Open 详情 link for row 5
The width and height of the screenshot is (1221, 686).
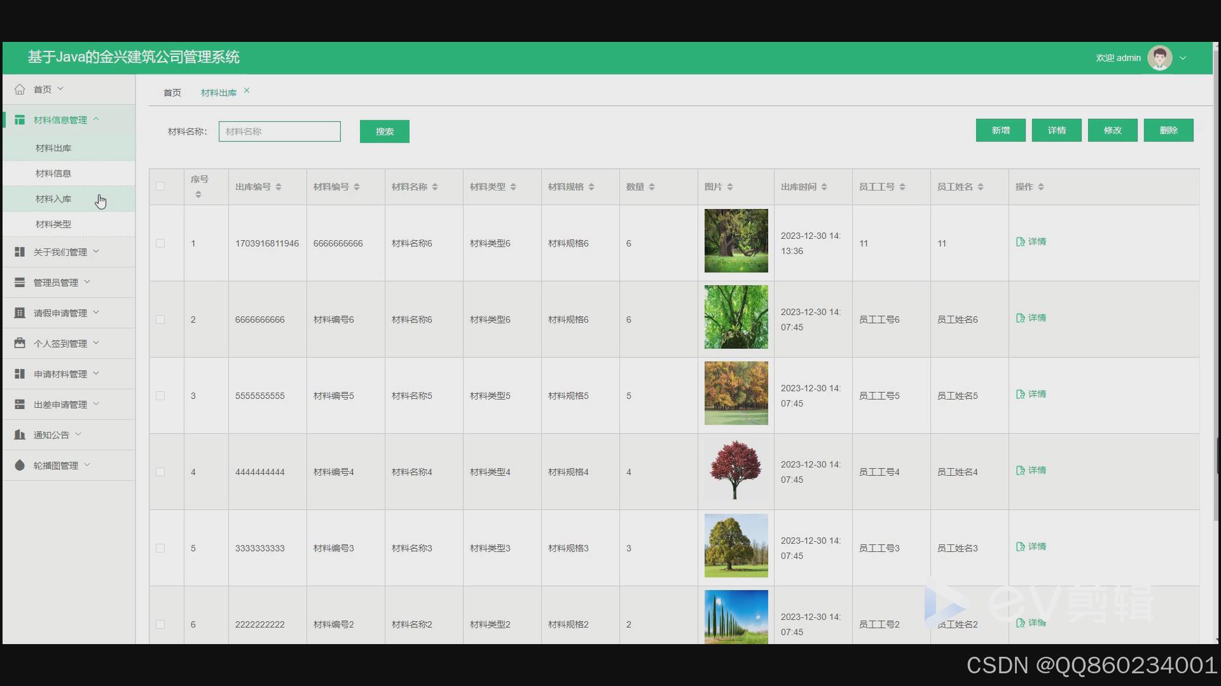pyautogui.click(x=1031, y=546)
